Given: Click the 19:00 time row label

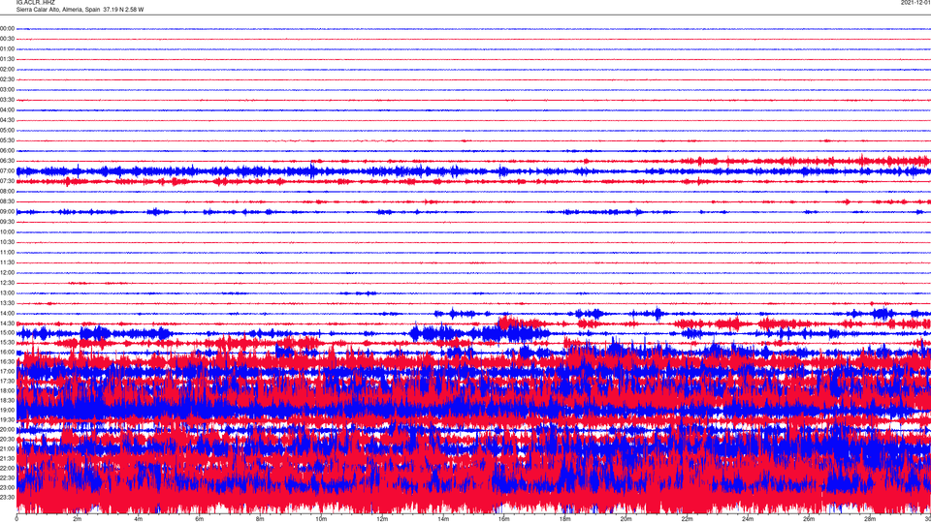Looking at the screenshot, I should pyautogui.click(x=8, y=410).
